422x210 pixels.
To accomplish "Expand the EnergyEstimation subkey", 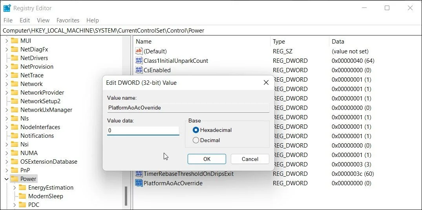I will [15, 187].
